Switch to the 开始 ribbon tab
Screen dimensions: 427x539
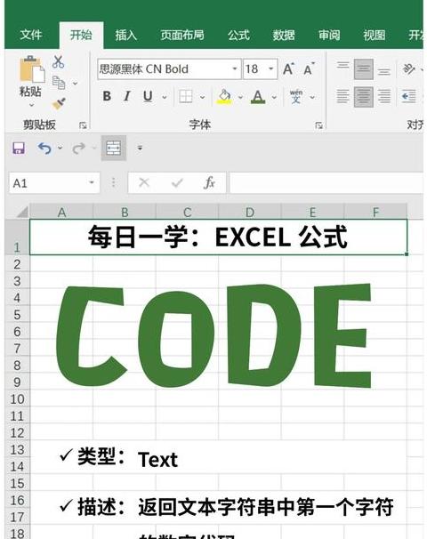point(81,35)
